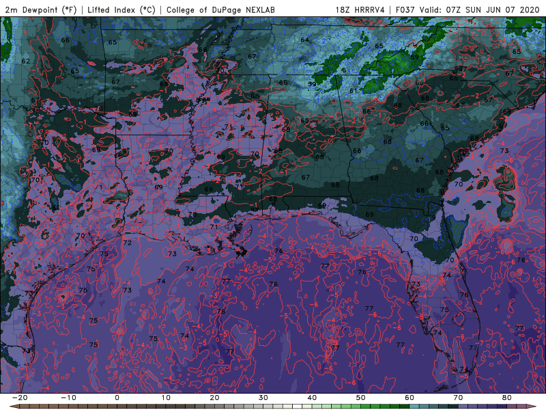Click the "0" color scale label
Viewport: 546px width, 410px height.
pyautogui.click(x=117, y=398)
